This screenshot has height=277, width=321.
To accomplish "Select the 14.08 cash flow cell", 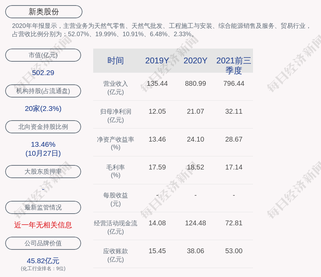I will click(x=157, y=223).
